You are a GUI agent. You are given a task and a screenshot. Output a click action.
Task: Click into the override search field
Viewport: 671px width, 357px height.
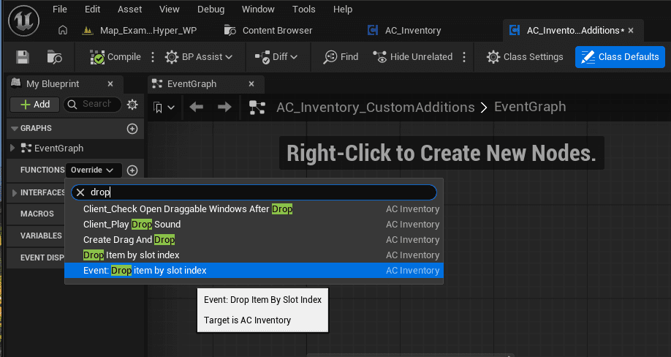pyautogui.click(x=254, y=192)
